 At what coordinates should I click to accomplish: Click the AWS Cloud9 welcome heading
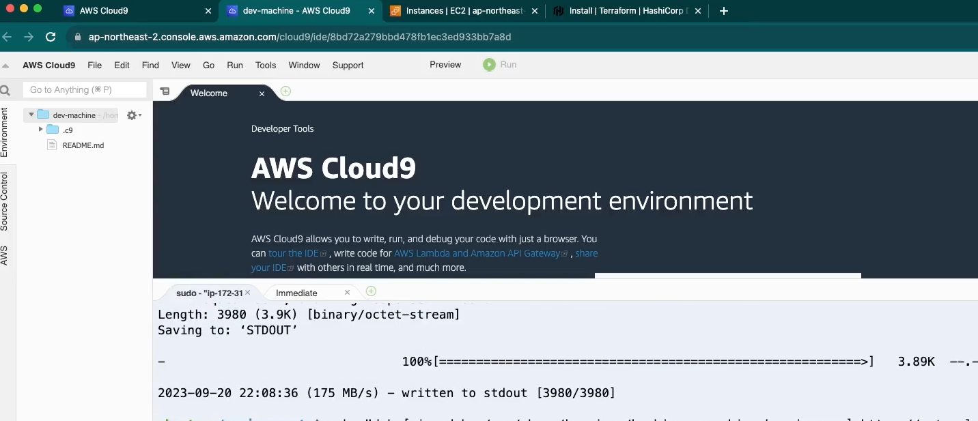333,169
